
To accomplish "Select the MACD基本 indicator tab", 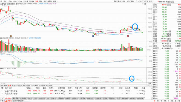I will point(27,85).
